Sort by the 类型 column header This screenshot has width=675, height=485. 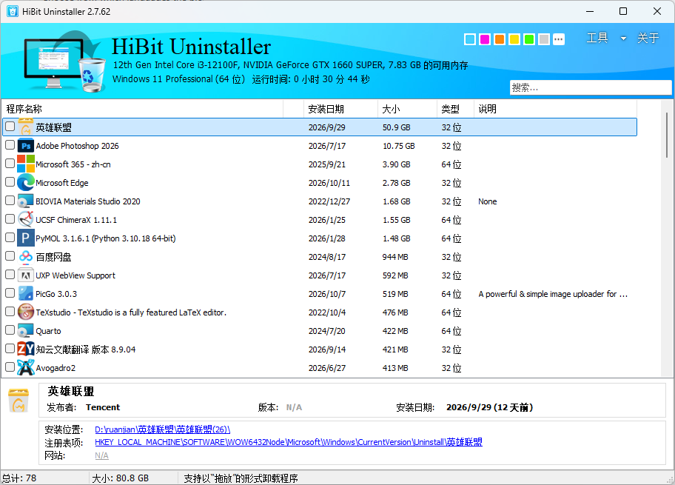455,109
